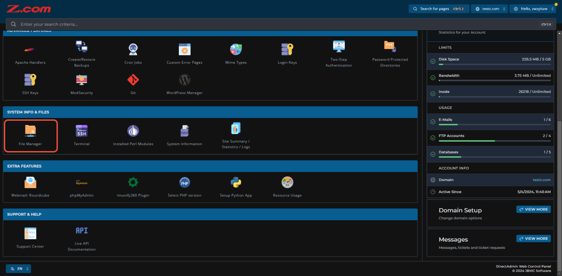Click the Active Since row
Image resolution: width=562 pixels, height=276 pixels.
(490, 192)
